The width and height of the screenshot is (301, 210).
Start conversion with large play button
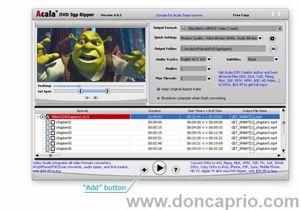[159, 168]
